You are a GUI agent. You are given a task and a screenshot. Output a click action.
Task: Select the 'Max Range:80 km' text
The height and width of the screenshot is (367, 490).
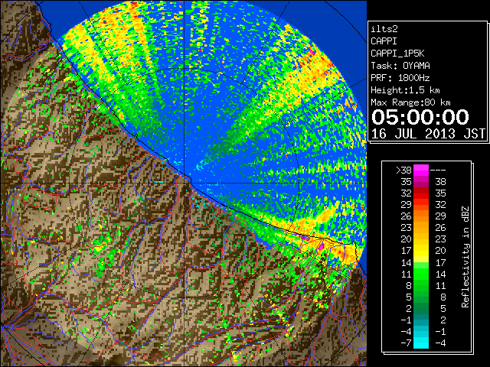click(410, 102)
